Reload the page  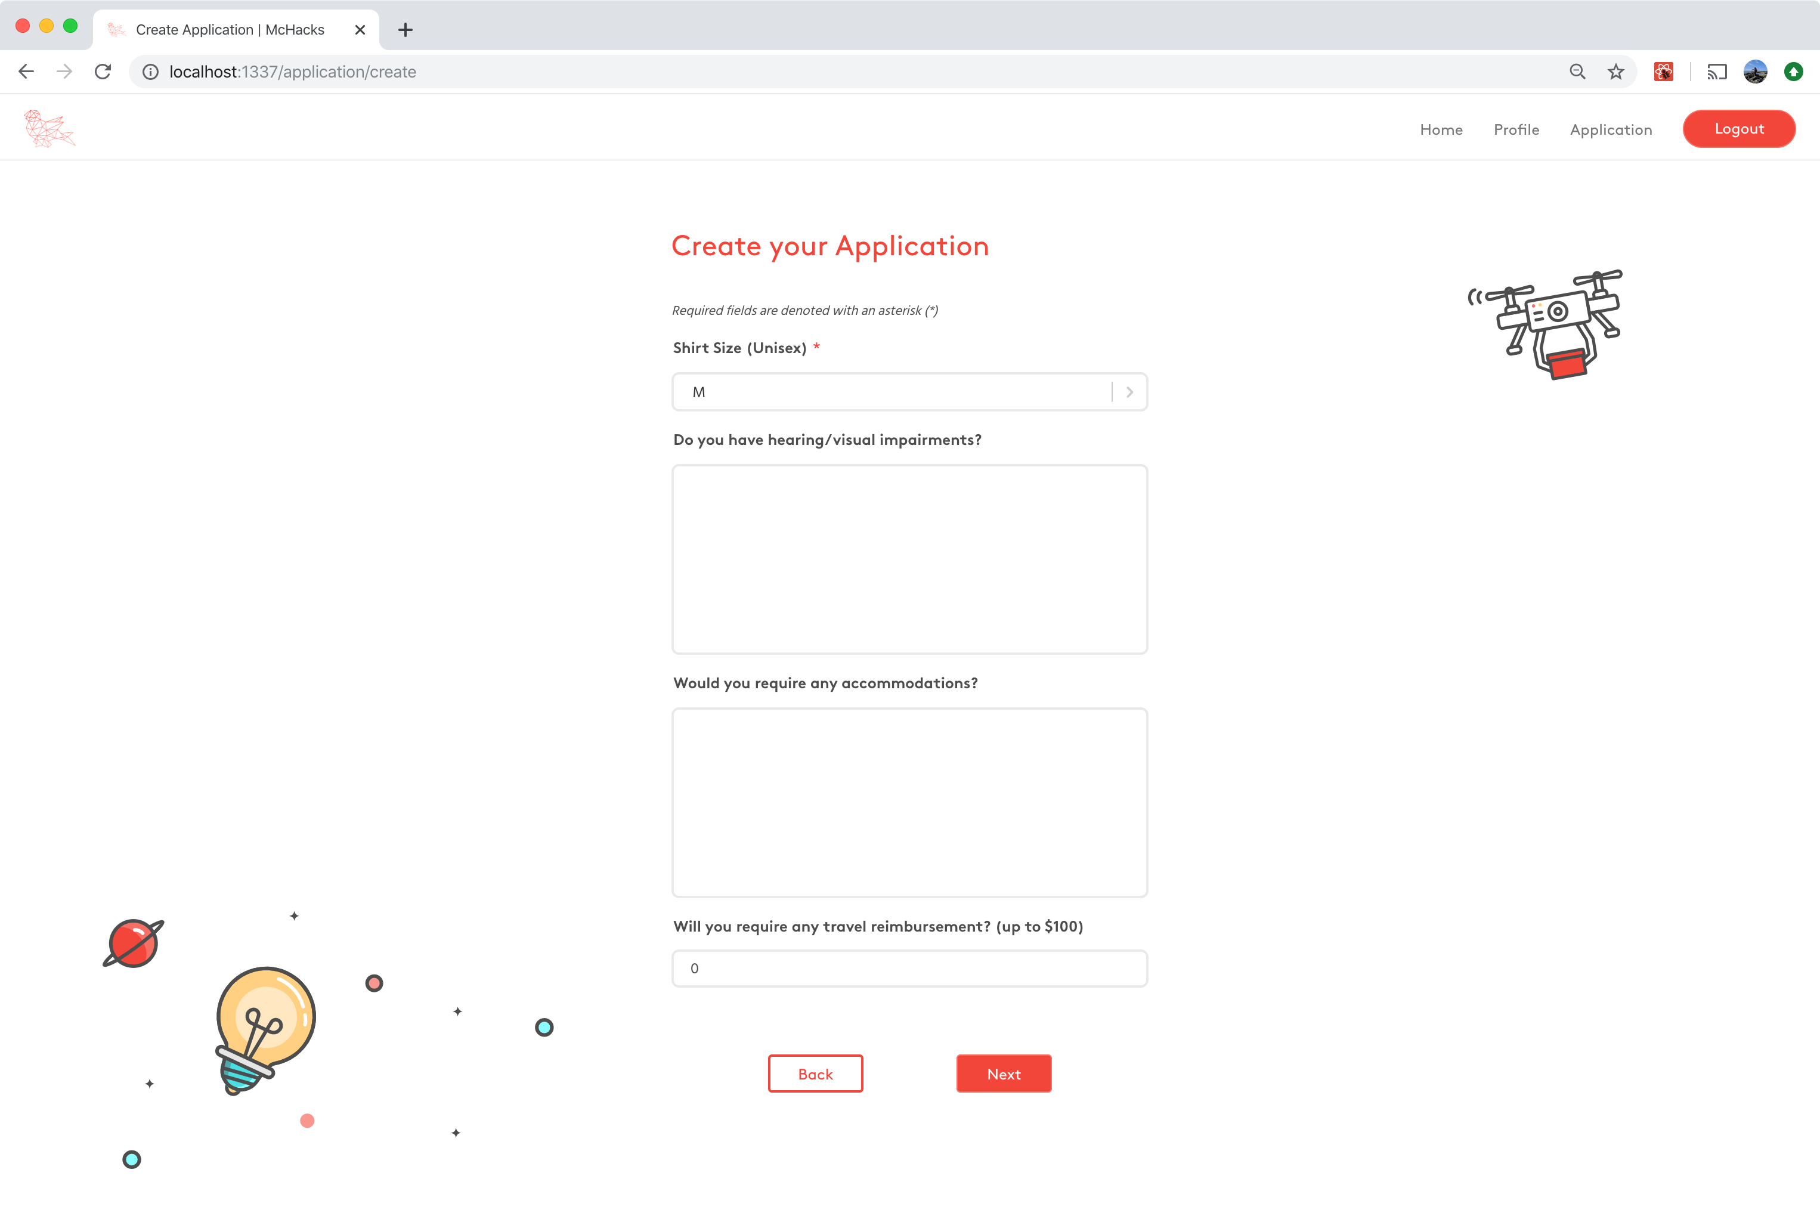click(x=103, y=72)
